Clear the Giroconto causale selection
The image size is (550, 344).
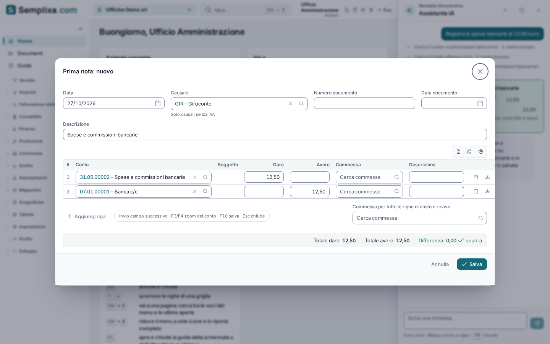click(290, 104)
